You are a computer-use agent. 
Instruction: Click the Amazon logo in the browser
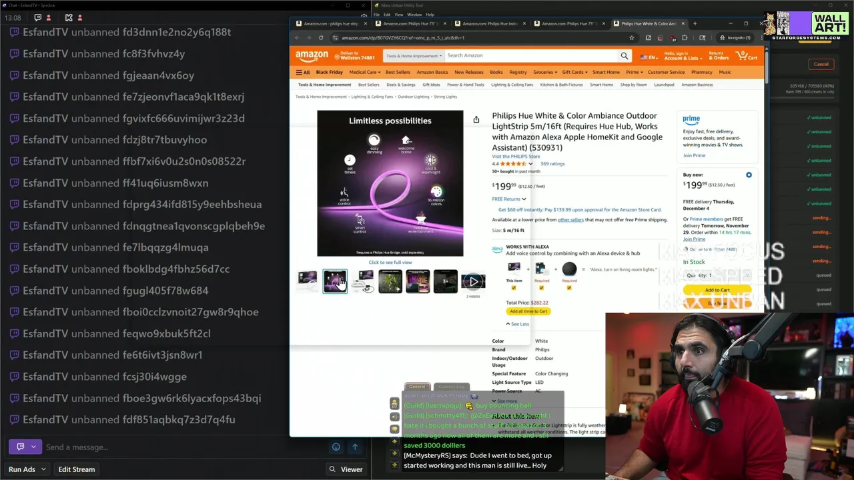pos(312,57)
